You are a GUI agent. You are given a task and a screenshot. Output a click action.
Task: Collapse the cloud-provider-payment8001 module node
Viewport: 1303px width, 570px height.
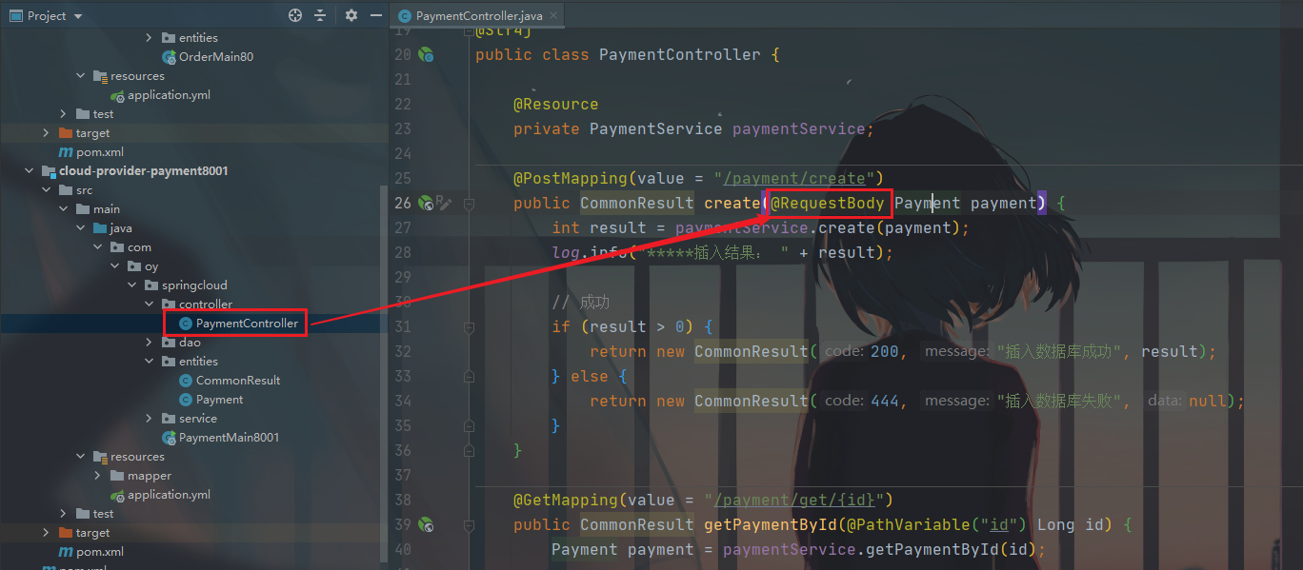coord(29,171)
